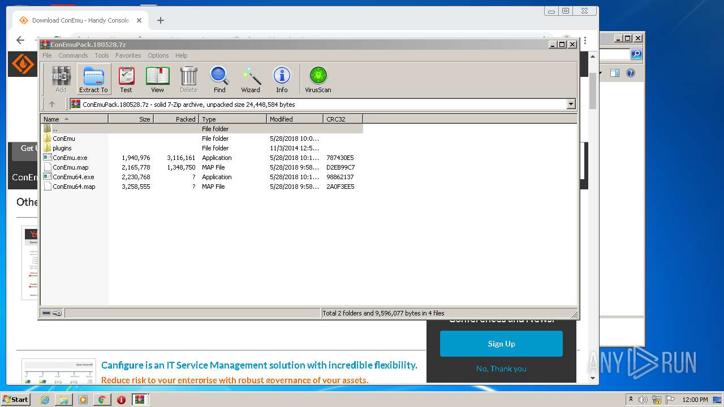Open Windows Explorer from taskbar
The width and height of the screenshot is (724, 407).
64,400
